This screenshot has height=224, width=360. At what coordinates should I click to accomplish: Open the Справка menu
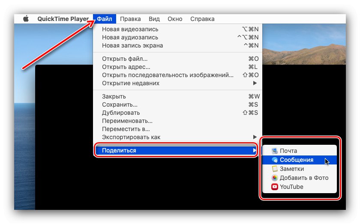pos(202,19)
